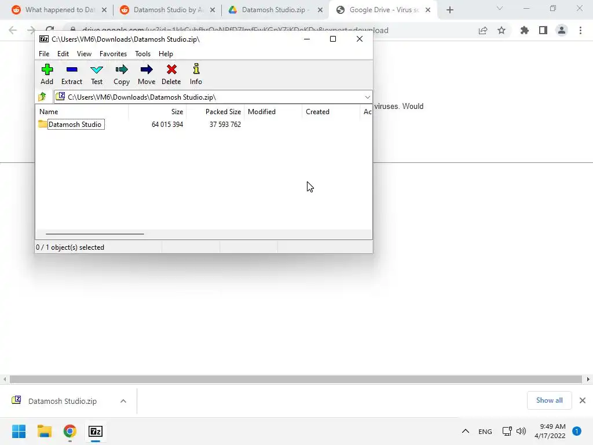593x445 pixels.
Task: Click Chrome page horizontal scrollbar
Action: click(x=296, y=379)
